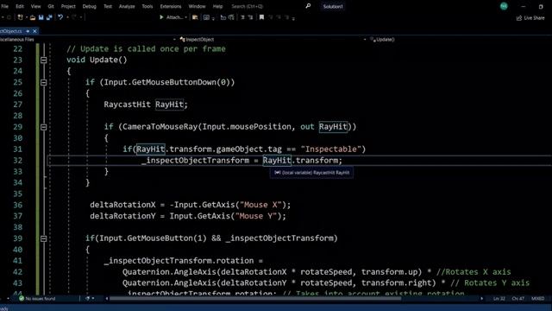Click the scroll left arrow
This screenshot has height=311, width=552.
107,299
